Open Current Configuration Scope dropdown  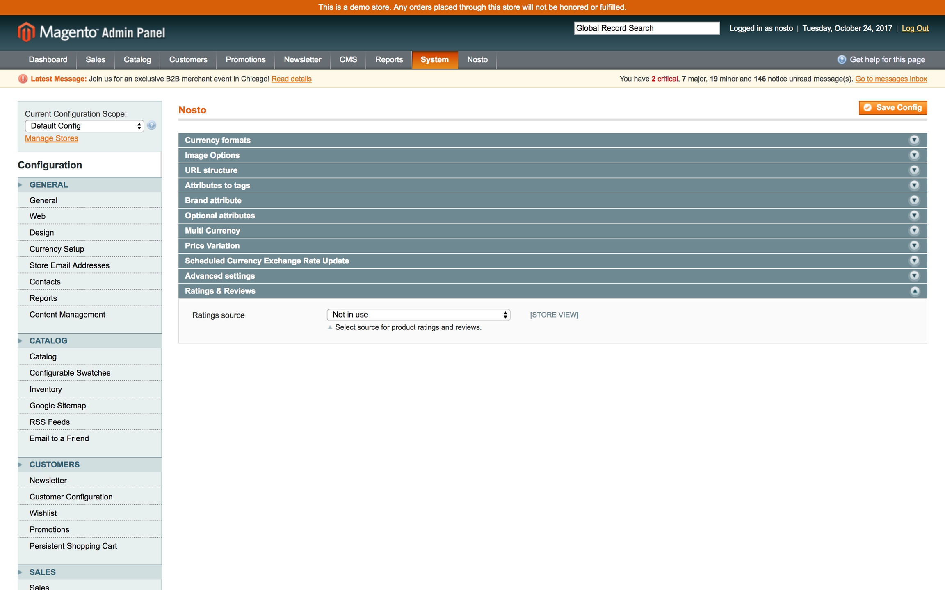(x=84, y=126)
